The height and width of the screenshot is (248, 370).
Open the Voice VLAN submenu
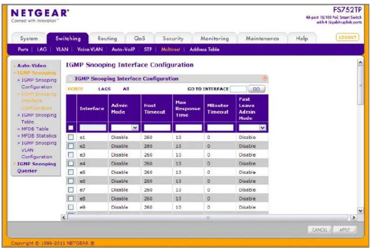click(90, 49)
